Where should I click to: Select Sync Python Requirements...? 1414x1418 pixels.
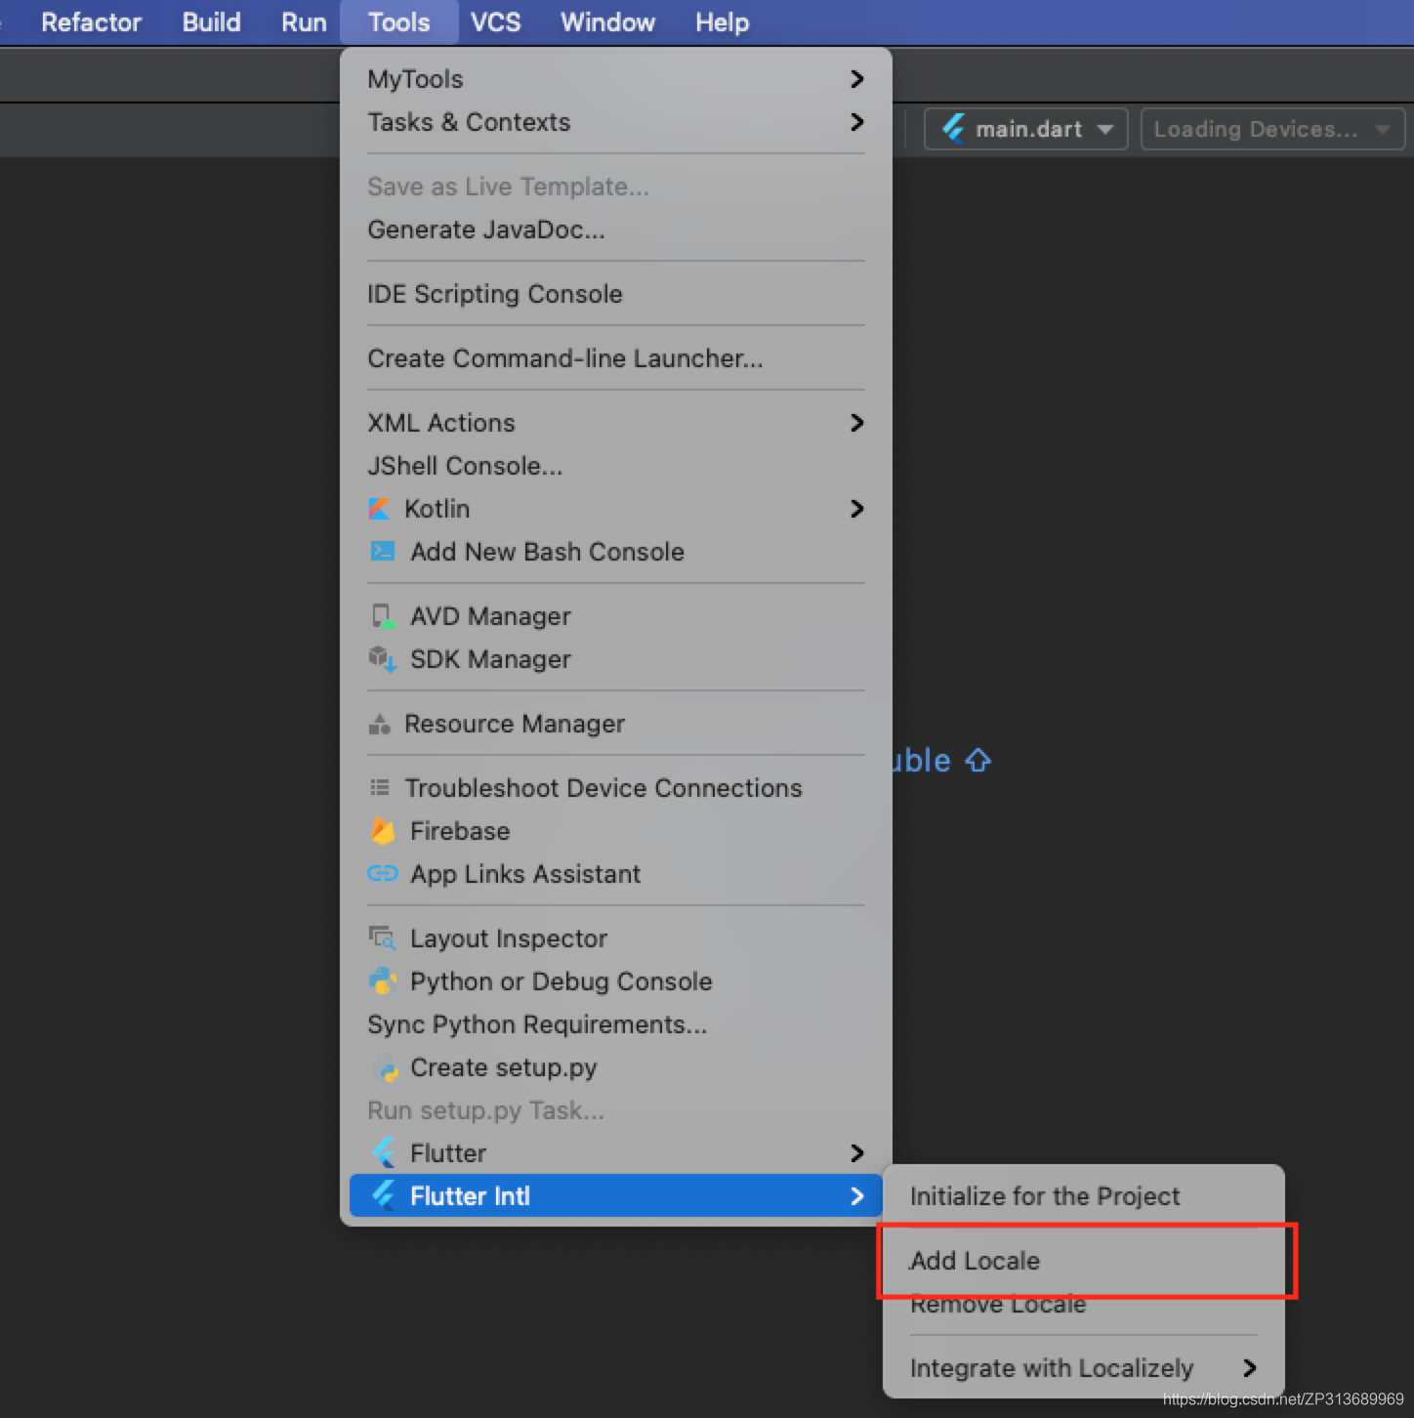[x=616, y=1024]
